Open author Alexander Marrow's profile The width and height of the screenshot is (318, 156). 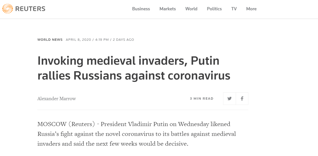57,99
